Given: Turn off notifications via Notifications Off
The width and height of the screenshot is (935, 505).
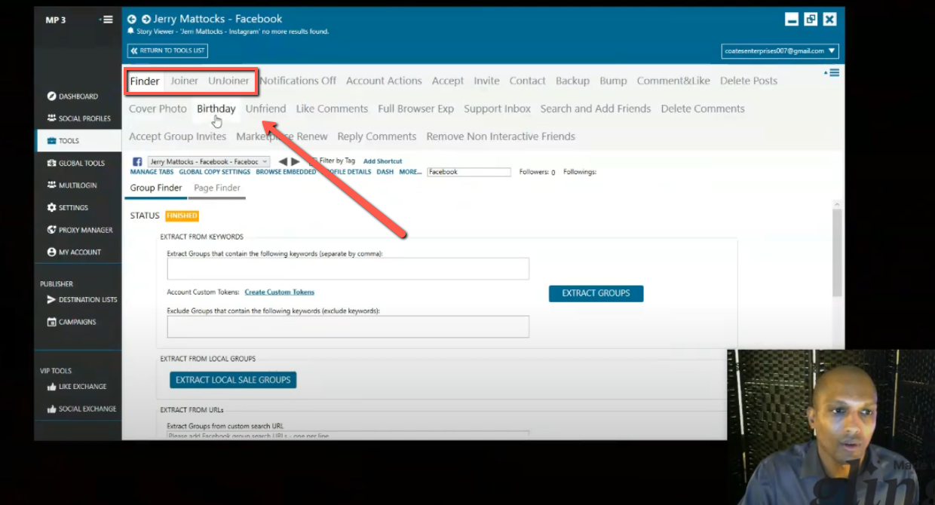Looking at the screenshot, I should point(297,81).
